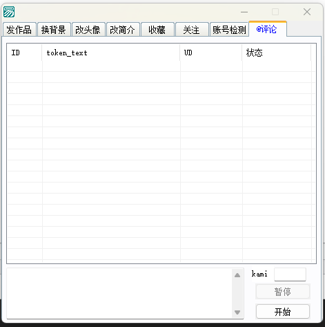This screenshot has height=327, width=325.
Task: Click the 状态 column header
Action: pos(277,53)
